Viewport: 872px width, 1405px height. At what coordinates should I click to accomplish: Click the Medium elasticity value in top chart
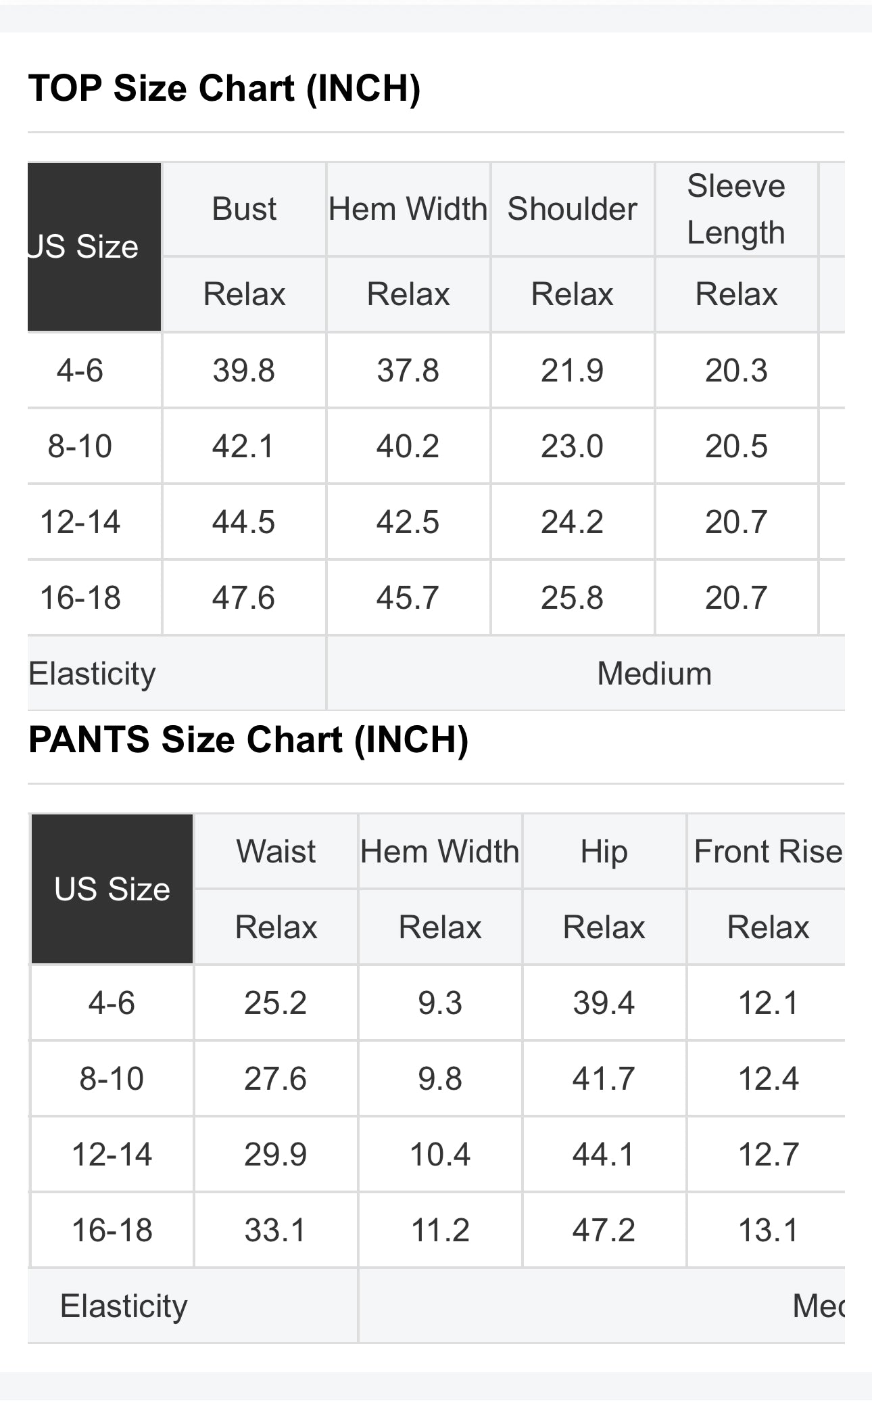[x=654, y=674]
